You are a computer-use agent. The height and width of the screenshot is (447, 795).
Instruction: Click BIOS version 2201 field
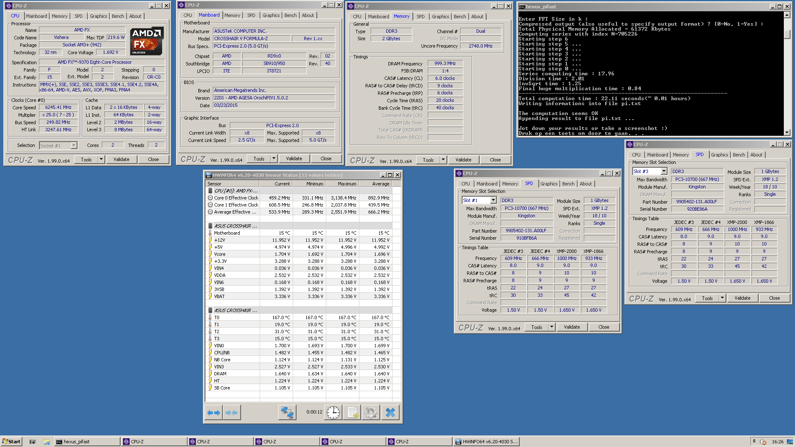click(x=274, y=98)
